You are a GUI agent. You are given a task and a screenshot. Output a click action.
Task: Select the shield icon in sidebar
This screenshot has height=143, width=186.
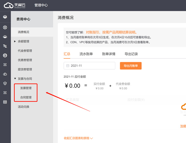click(x=5, y=83)
